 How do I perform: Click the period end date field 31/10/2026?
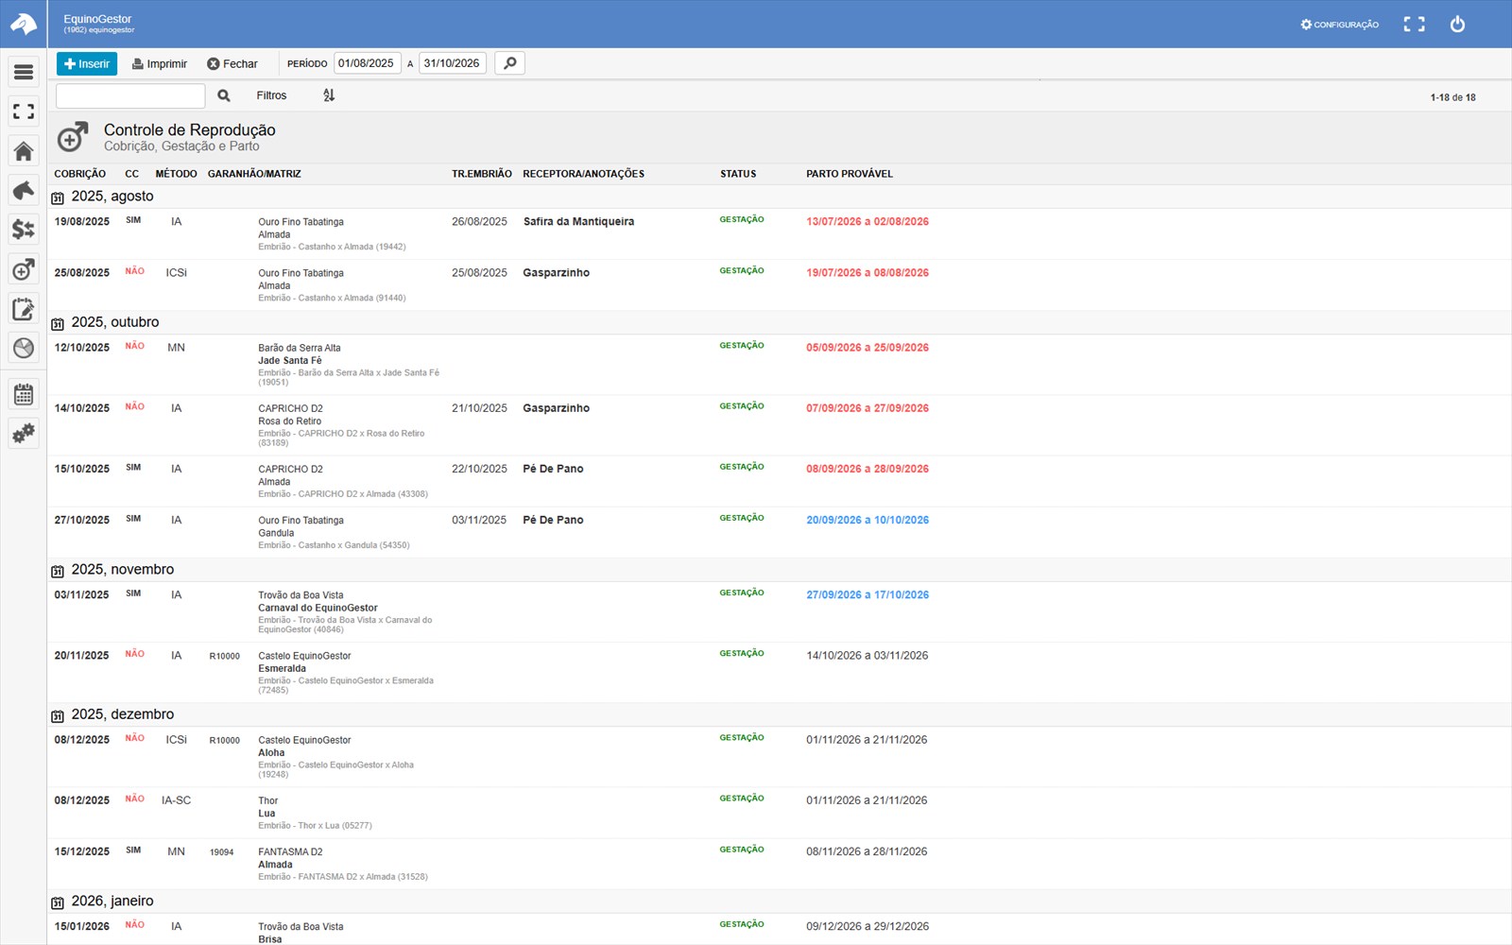453,63
